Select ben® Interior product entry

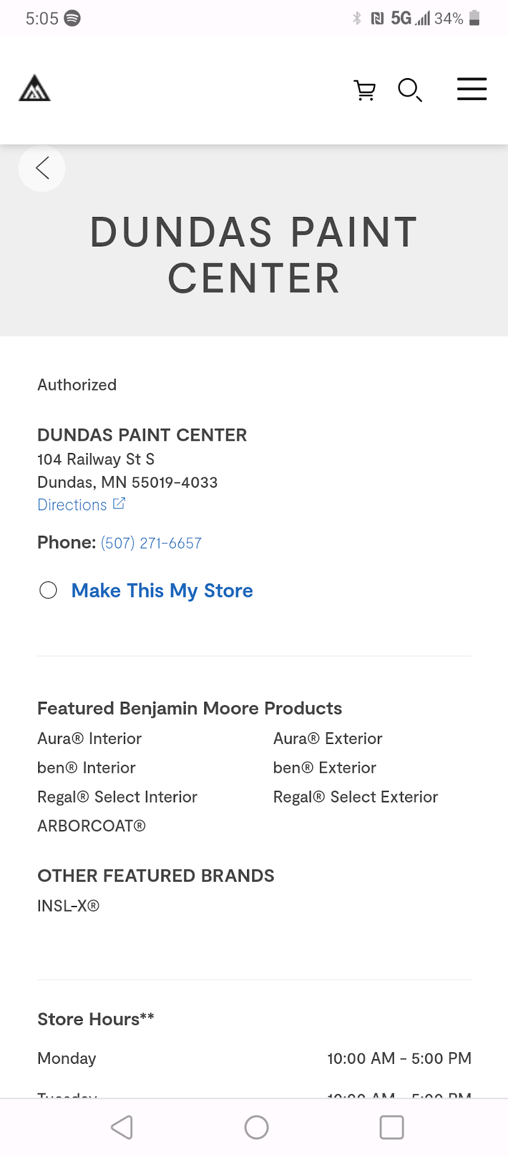86,768
